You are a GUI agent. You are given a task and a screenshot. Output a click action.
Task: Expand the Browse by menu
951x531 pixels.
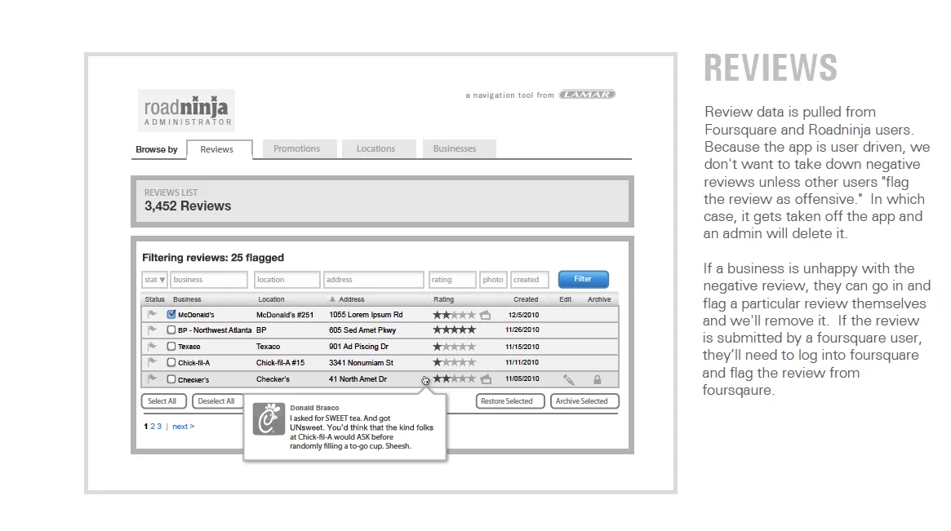[157, 149]
